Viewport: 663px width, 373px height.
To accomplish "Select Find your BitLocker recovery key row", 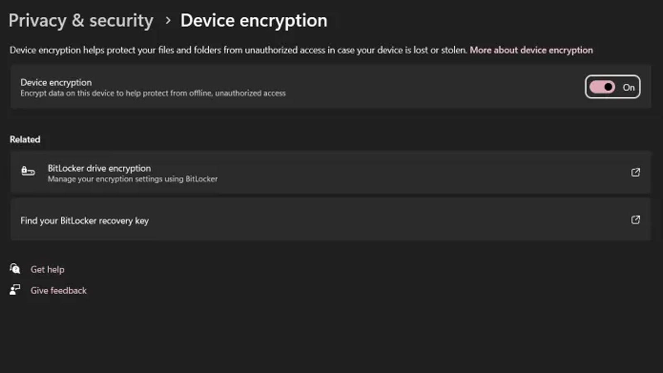I will coord(331,220).
